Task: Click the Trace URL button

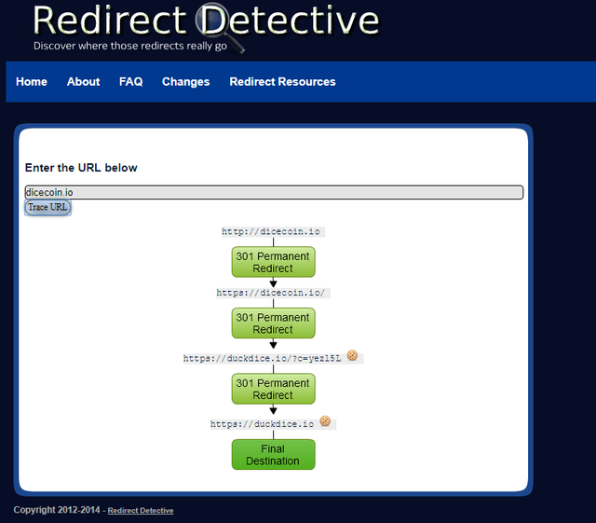Action: pos(47,208)
